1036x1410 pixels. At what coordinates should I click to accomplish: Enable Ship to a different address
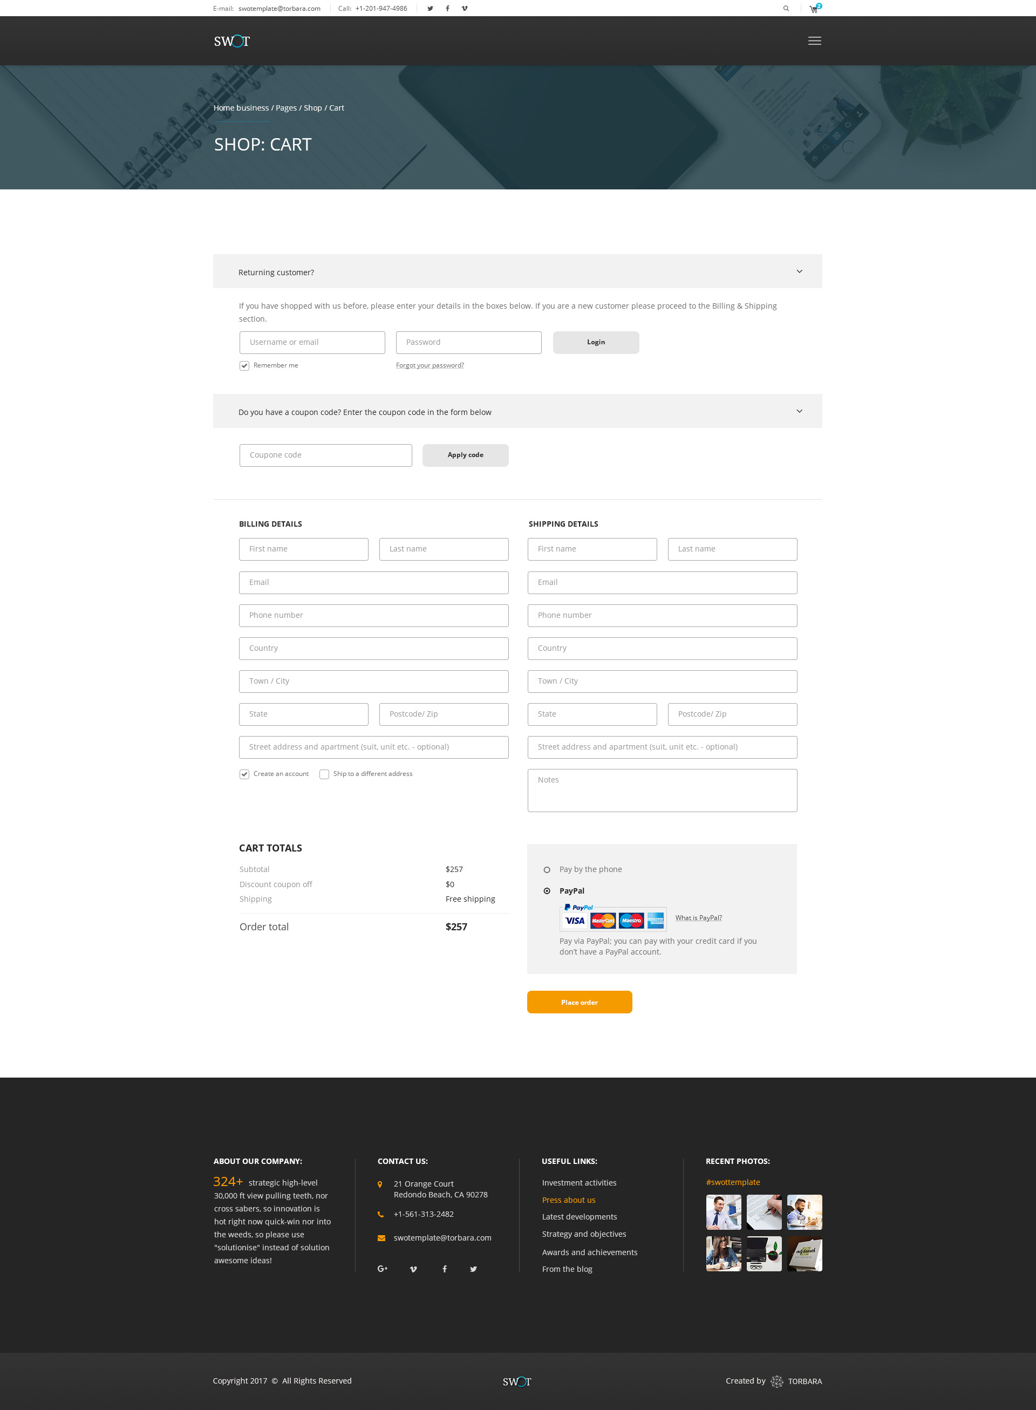(x=324, y=774)
